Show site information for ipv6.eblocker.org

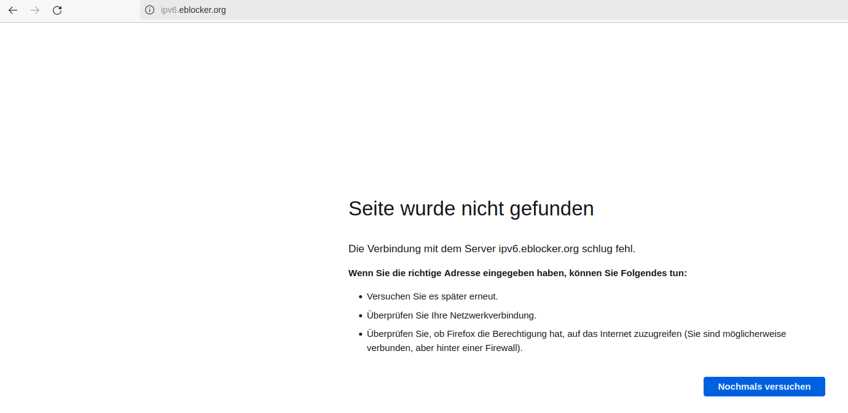(x=149, y=10)
